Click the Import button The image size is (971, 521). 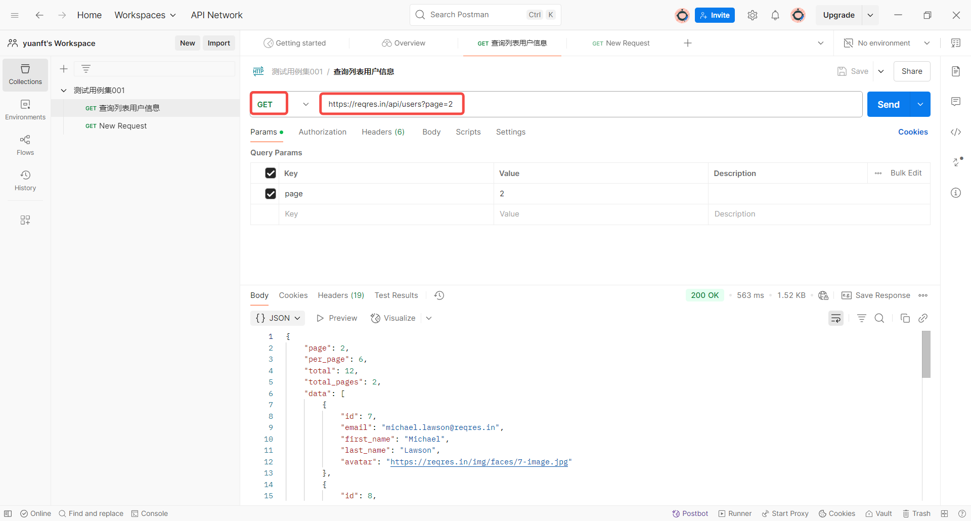(x=219, y=43)
